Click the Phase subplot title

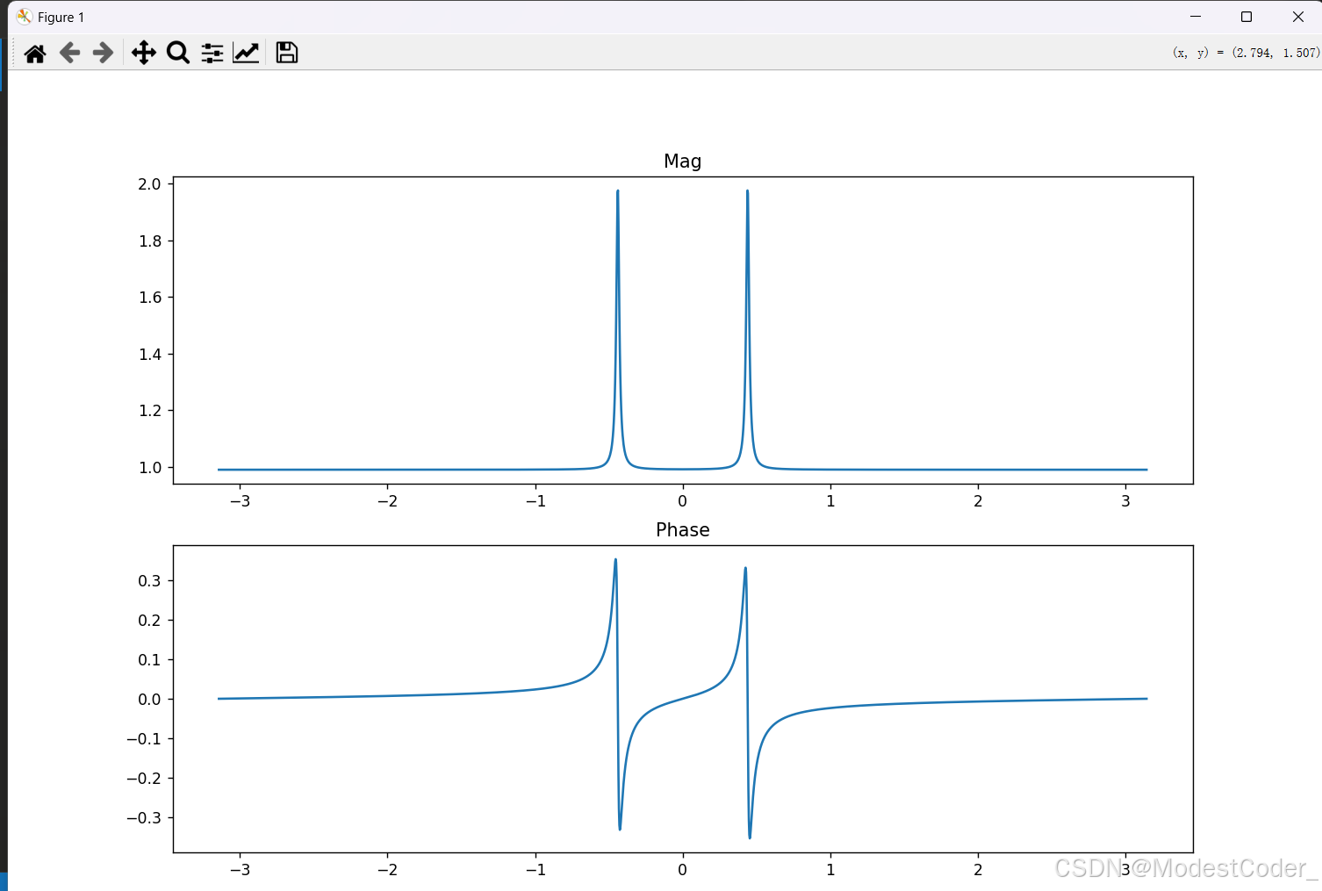[x=683, y=529]
